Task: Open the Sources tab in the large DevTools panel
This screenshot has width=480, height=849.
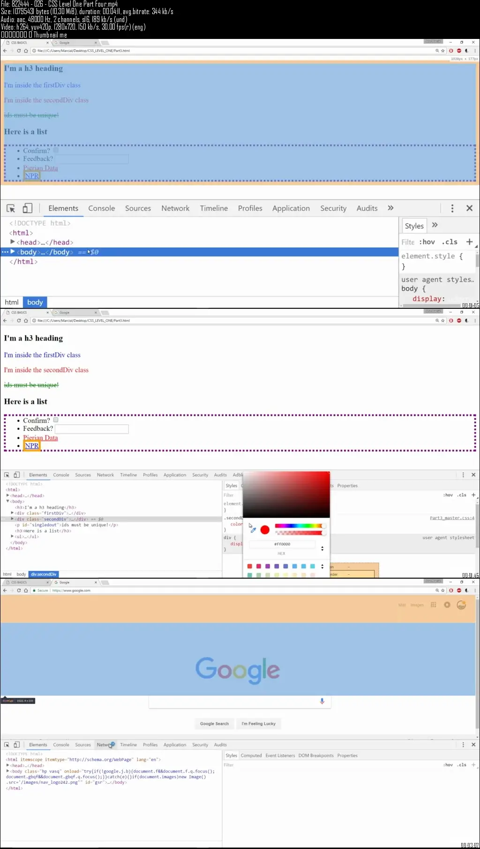Action: [138, 208]
